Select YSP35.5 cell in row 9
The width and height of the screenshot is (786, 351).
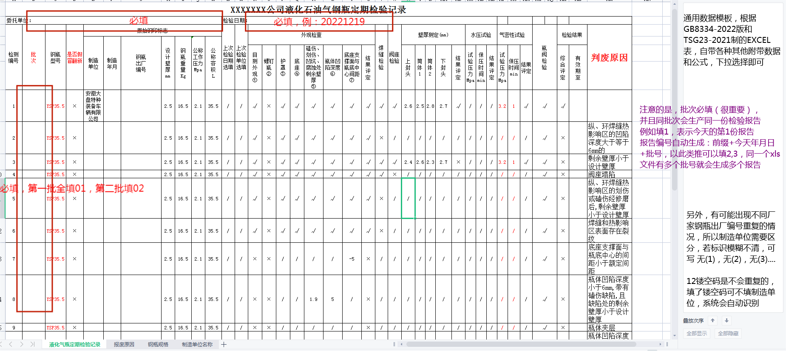click(56, 328)
